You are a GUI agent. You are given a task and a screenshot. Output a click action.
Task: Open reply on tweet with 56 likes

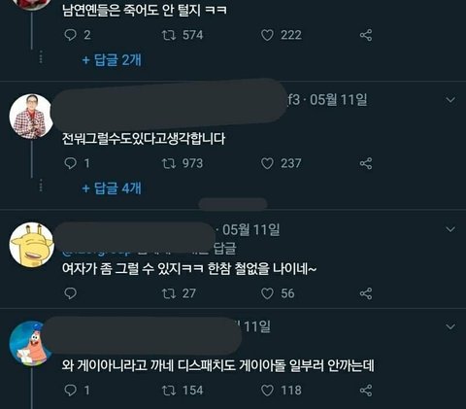pos(70,293)
